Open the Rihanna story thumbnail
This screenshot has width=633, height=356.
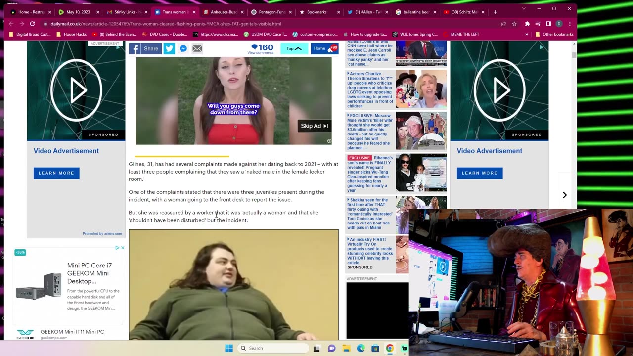(421, 173)
